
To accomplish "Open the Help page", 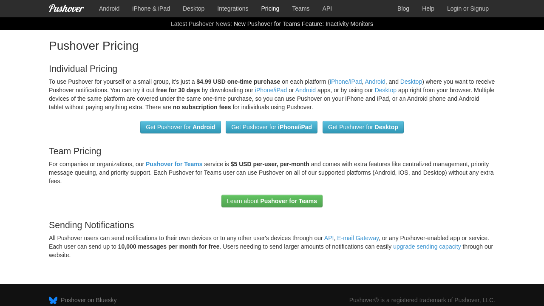I will pyautogui.click(x=428, y=8).
